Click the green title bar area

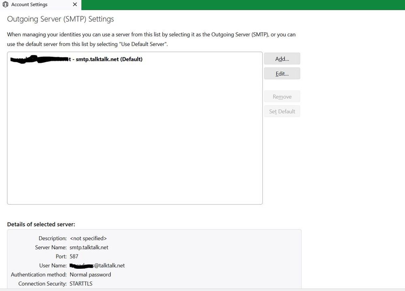pos(243,5)
